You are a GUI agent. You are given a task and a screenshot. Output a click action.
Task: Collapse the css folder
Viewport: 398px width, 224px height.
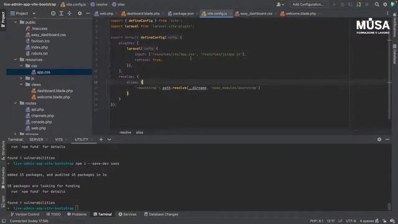[22, 66]
